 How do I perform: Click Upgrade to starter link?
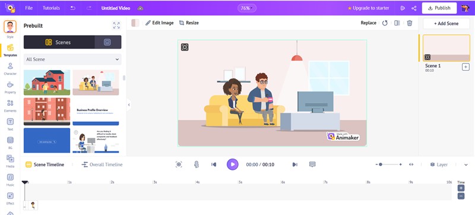(x=368, y=8)
